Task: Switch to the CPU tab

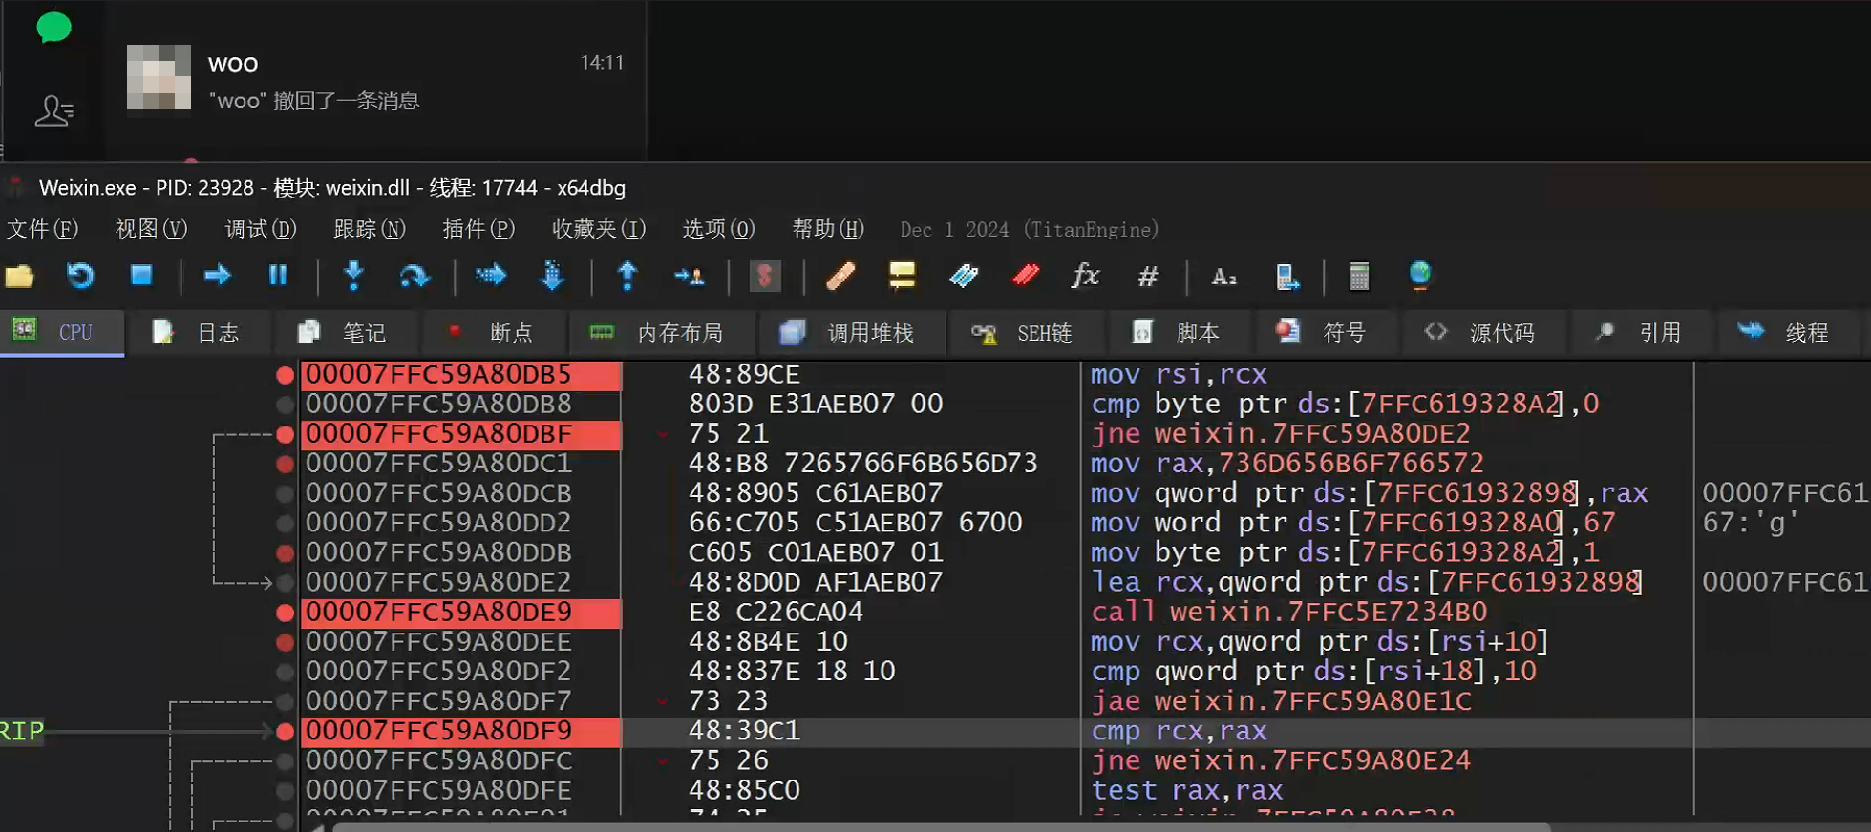Action: tap(62, 332)
